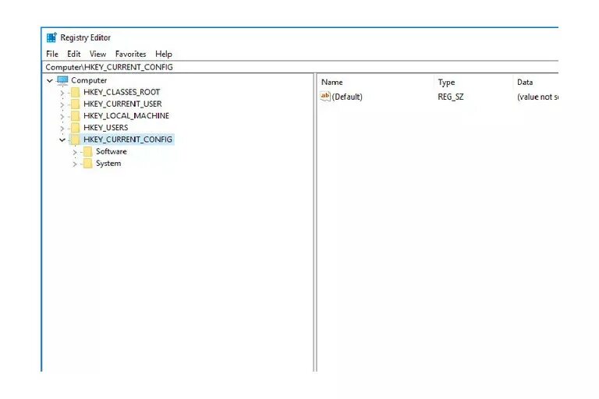Viewport: 599px width, 399px height.
Task: Click the HKEY_USERS folder icon
Action: pos(75,128)
